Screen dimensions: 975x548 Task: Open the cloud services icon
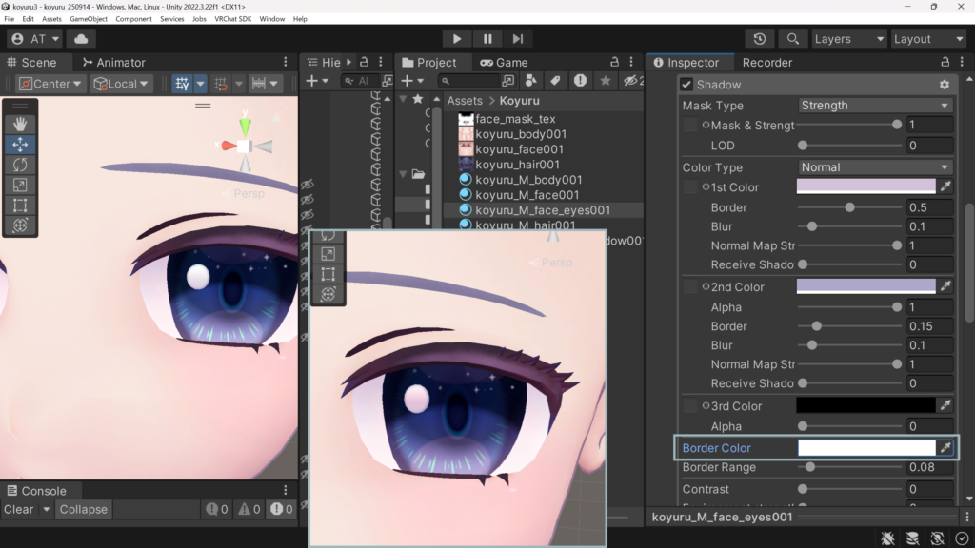(81, 38)
